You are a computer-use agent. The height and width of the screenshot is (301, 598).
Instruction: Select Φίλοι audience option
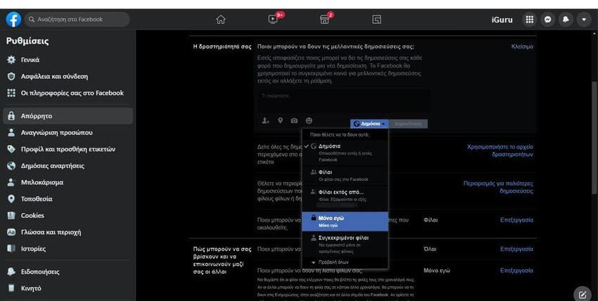345,175
